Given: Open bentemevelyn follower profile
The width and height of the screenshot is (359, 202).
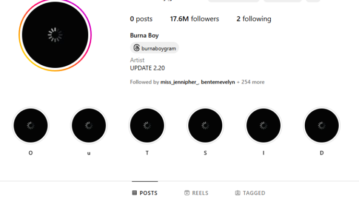Looking at the screenshot, I should (218, 82).
